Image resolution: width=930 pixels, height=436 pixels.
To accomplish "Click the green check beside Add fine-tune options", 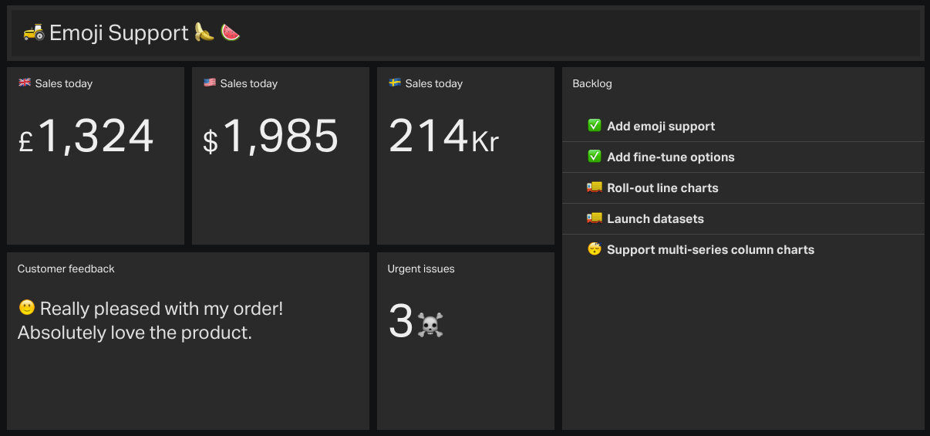I will [595, 157].
